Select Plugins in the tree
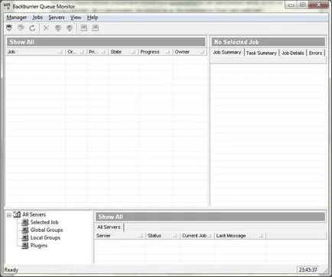 click(x=39, y=246)
